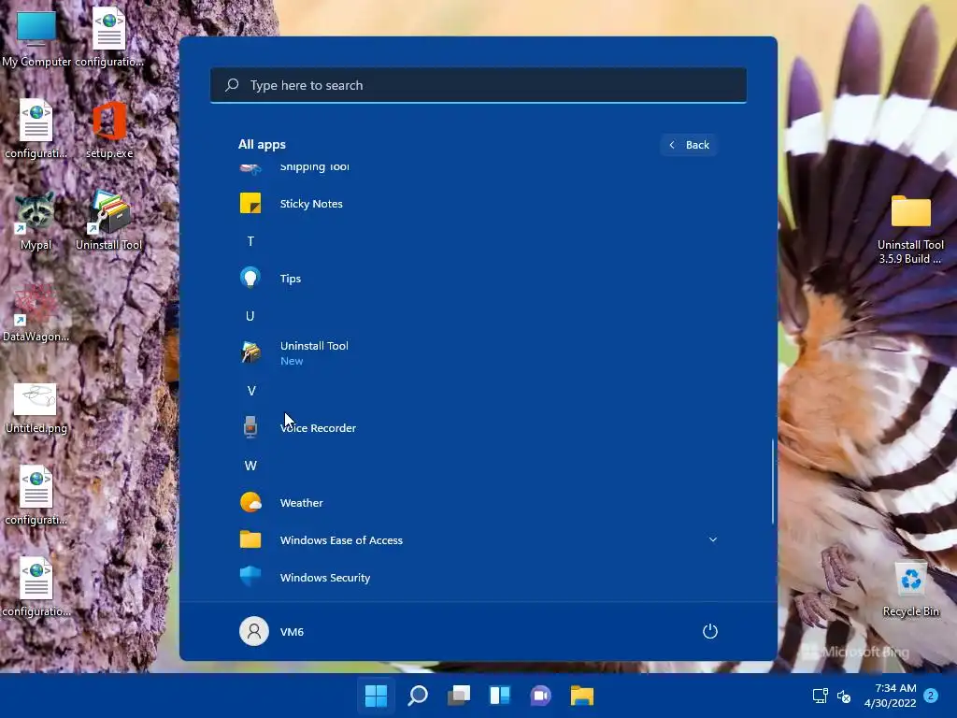Screen dimensions: 957x718
Task: Open the power options button
Action: (x=710, y=631)
